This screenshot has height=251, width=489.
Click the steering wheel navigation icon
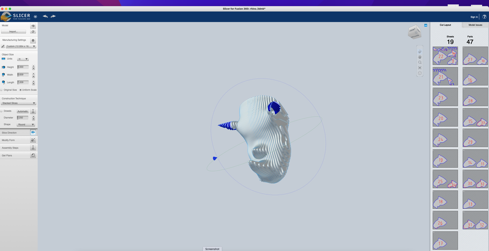point(420,74)
